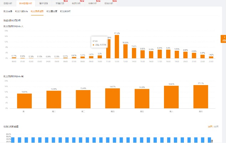Select the 2.2% bar at 10:00
This screenshot has width=226, height=143.
coord(100,56)
